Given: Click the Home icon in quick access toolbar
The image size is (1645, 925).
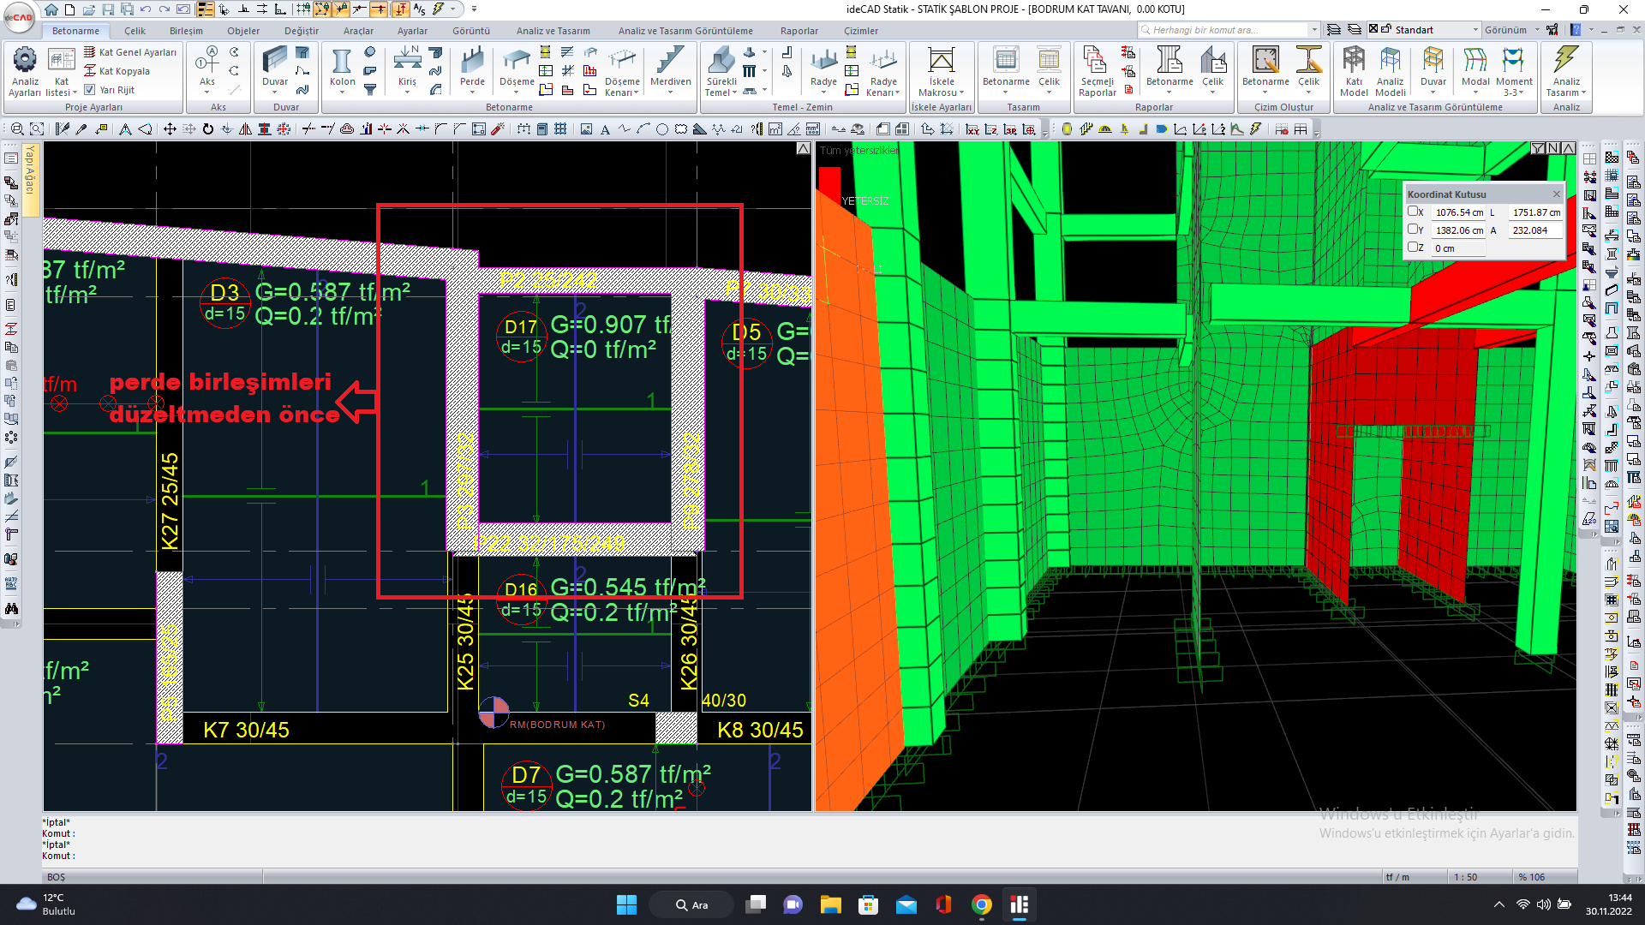Looking at the screenshot, I should [x=51, y=9].
